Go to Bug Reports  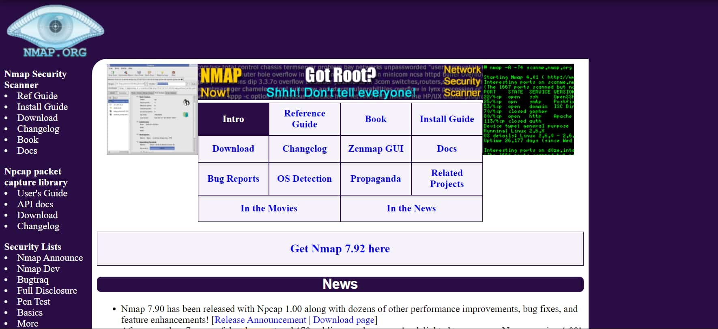(x=233, y=179)
